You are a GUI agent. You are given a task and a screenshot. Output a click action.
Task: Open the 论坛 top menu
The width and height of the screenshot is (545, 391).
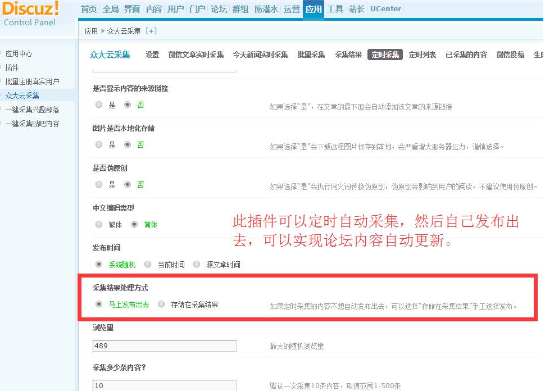coord(219,9)
